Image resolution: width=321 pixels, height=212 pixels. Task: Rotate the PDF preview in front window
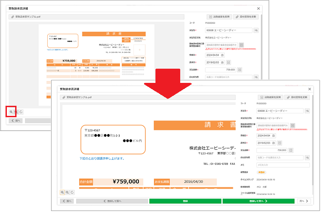coord(72,192)
